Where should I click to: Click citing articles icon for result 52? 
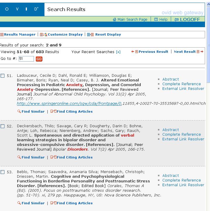[54, 157]
